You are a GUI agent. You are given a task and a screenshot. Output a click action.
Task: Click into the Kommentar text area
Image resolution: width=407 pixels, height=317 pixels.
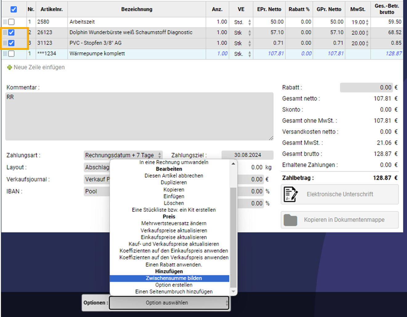click(139, 116)
